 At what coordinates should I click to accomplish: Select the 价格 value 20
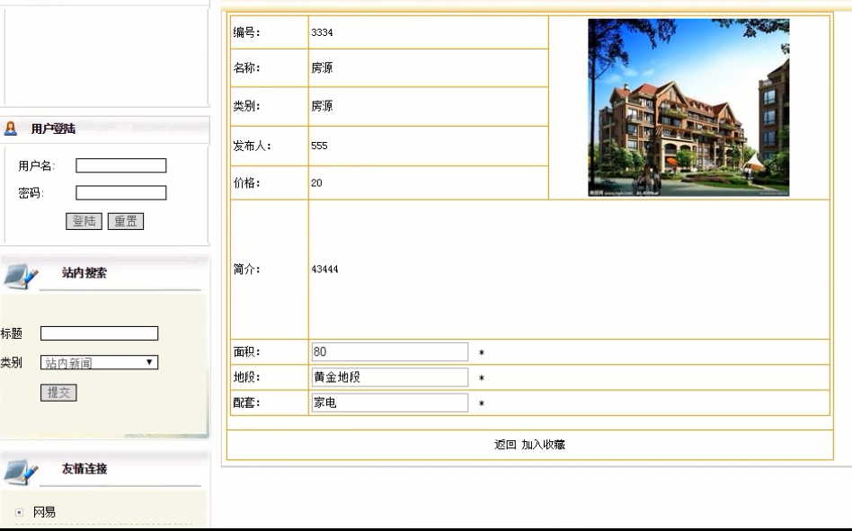(316, 183)
